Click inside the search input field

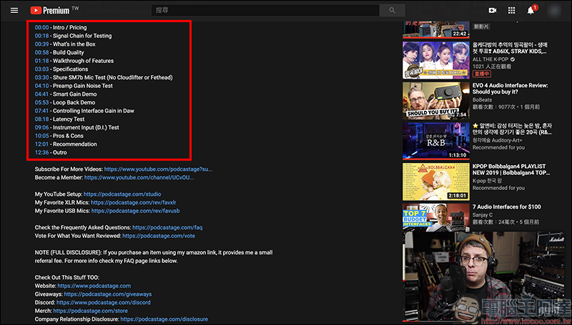pos(265,10)
